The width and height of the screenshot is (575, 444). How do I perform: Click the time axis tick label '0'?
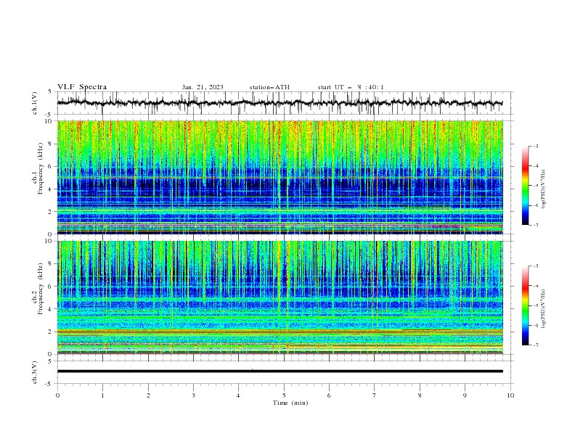pyautogui.click(x=57, y=395)
